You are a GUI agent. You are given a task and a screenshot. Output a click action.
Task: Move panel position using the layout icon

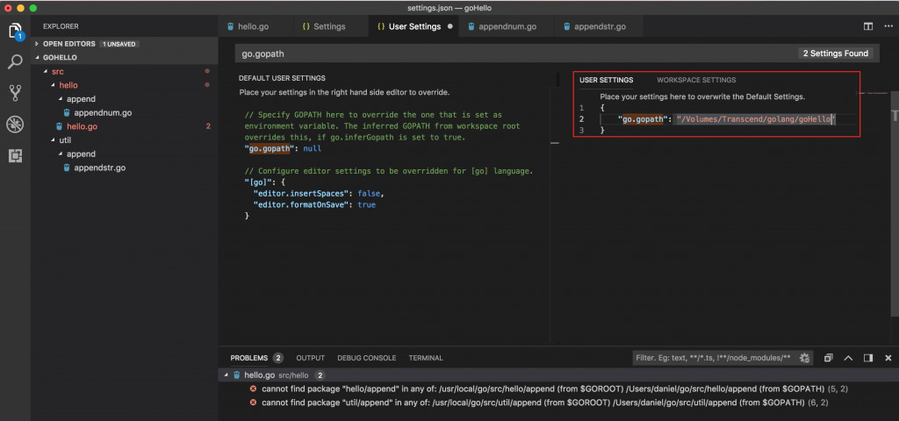point(868,358)
